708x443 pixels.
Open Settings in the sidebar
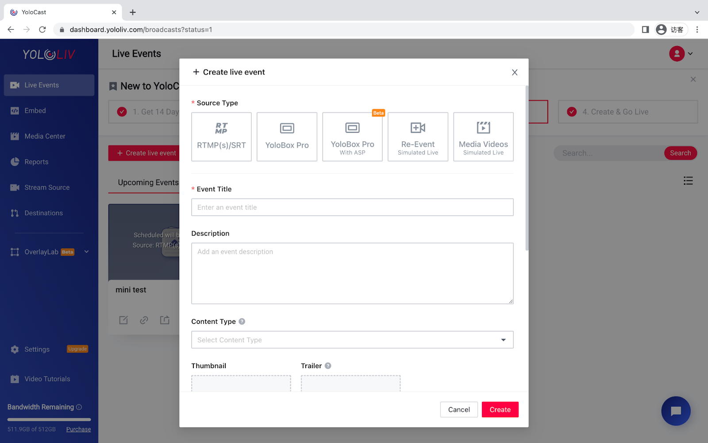click(x=37, y=350)
